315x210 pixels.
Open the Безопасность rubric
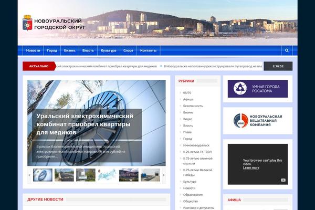coord(193,106)
